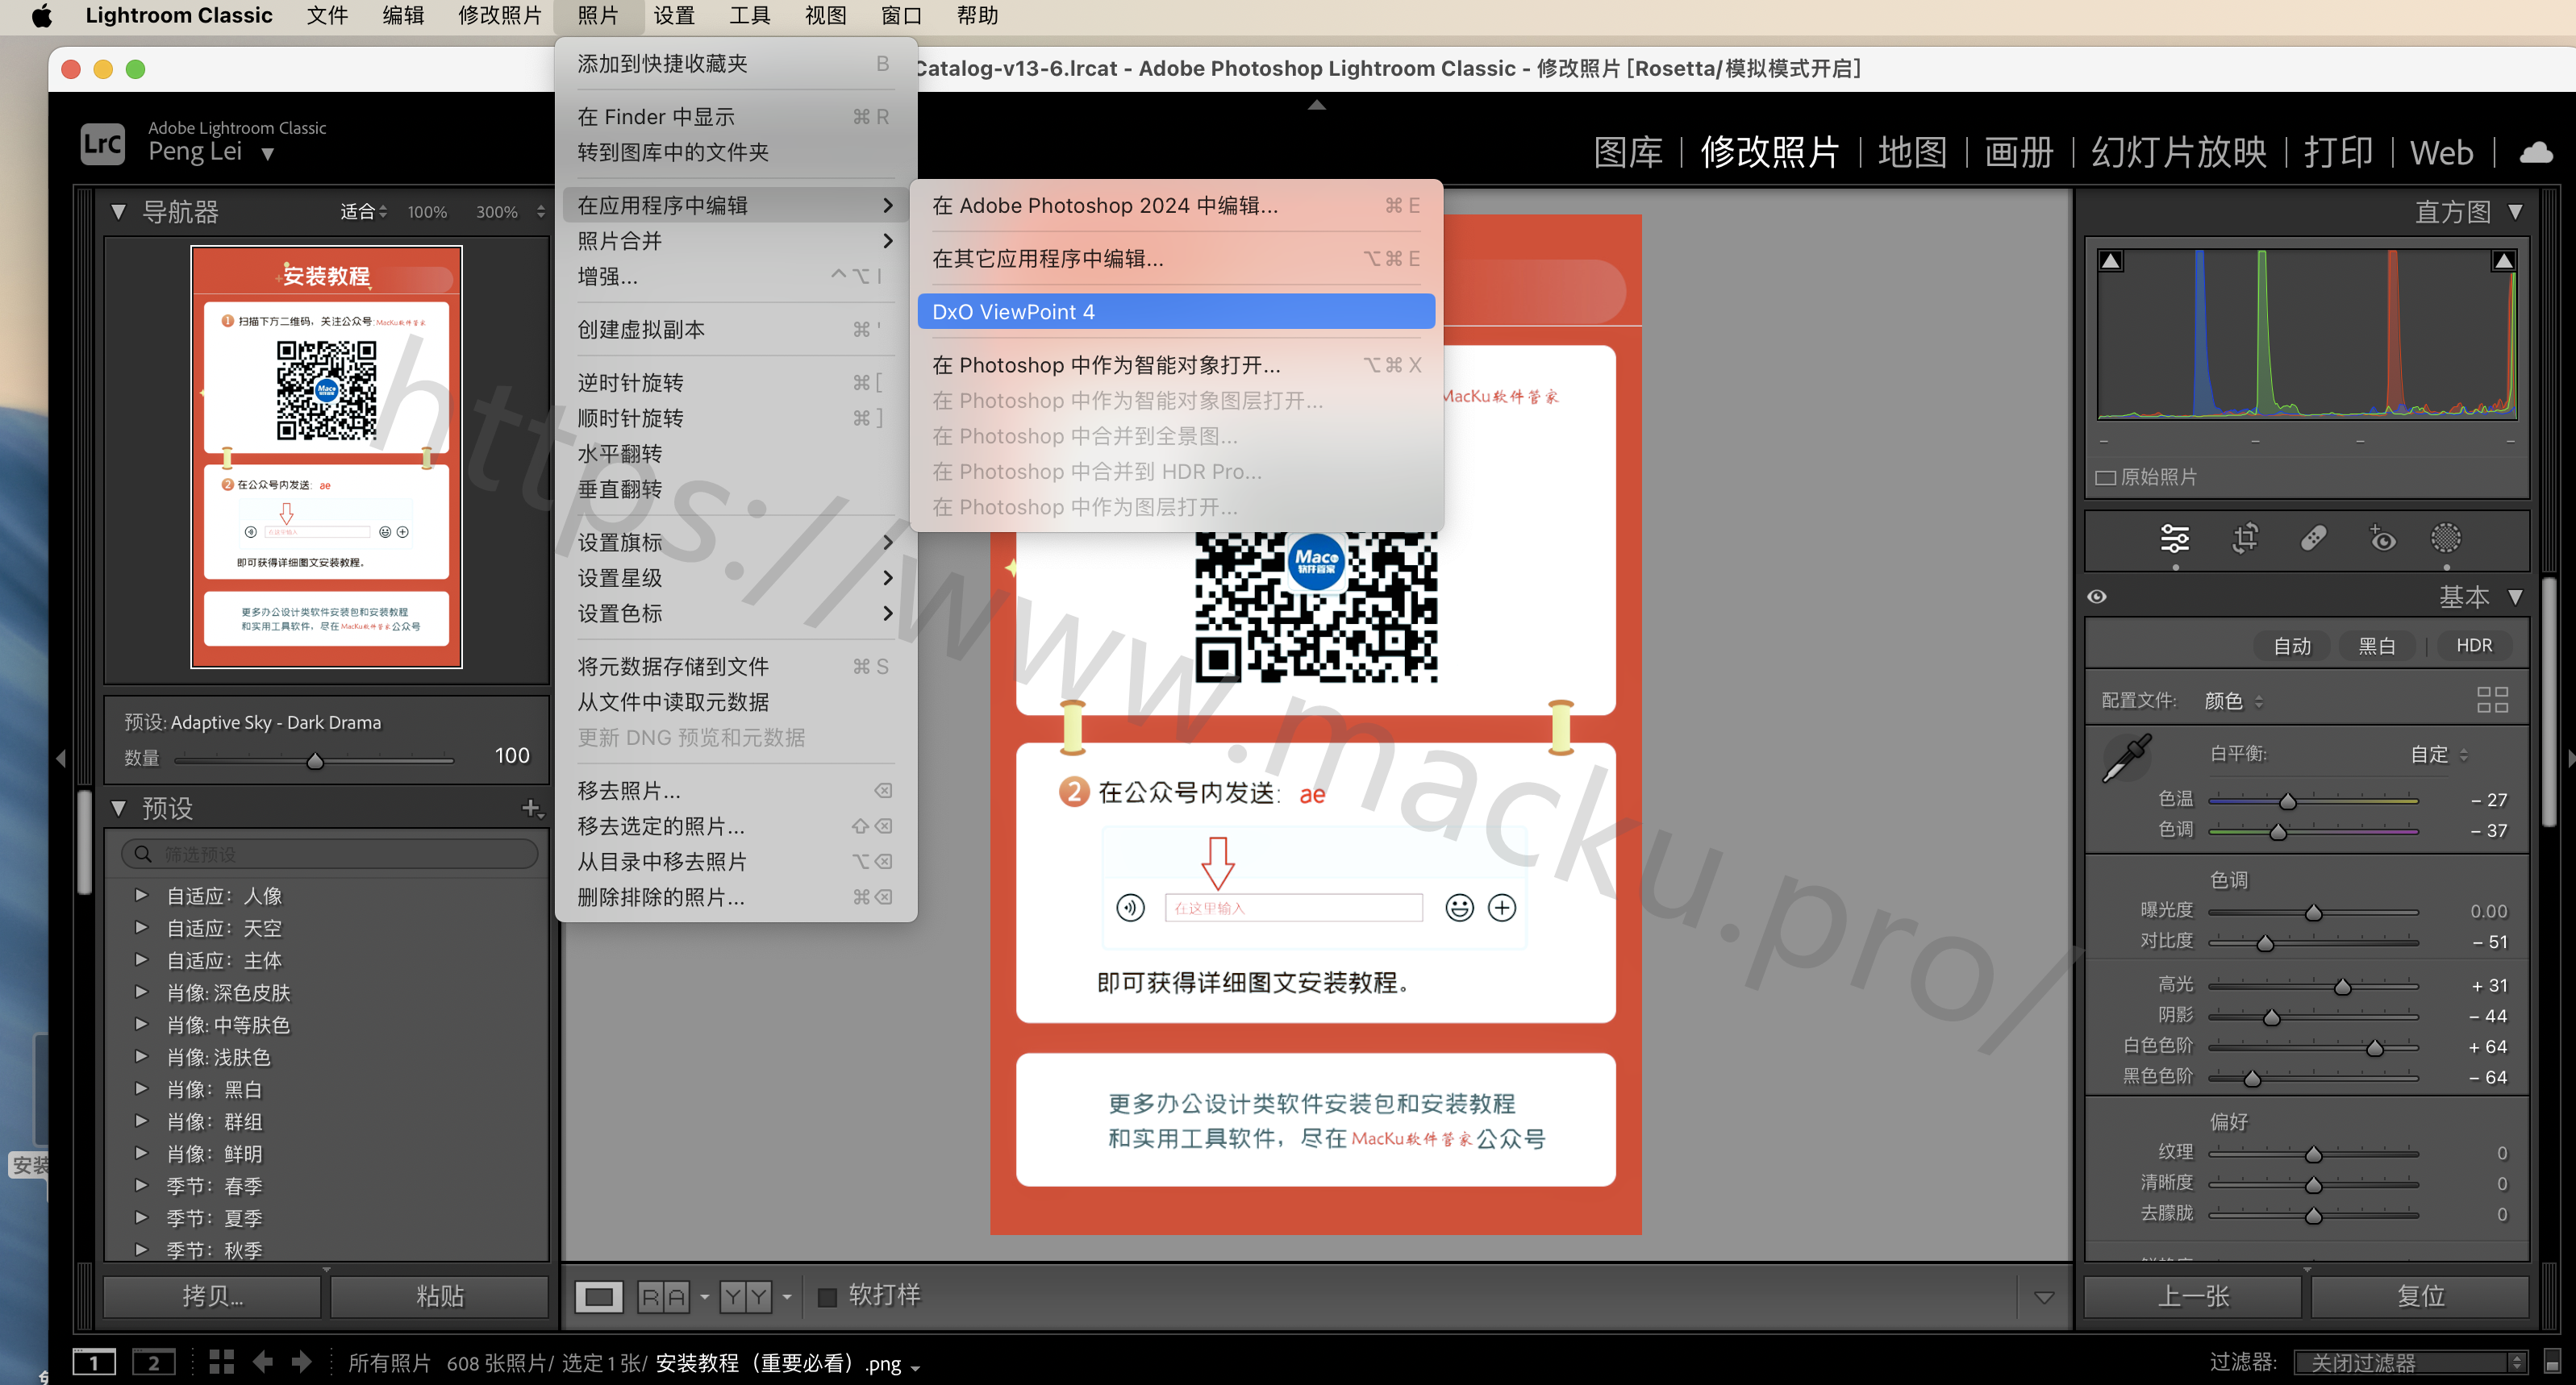Select the Crop overlay tool
Image resolution: width=2576 pixels, height=1385 pixels.
(x=2245, y=539)
